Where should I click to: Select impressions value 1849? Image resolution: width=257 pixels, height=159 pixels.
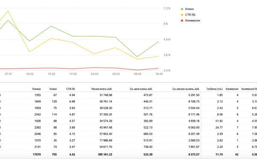pyautogui.click(x=38, y=102)
